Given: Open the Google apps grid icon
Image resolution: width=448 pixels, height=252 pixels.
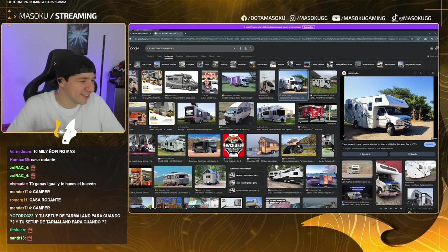Looking at the screenshot, I should click(x=431, y=48).
